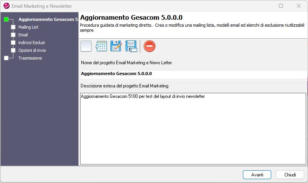
Task: Open the 'Opzioni di invio' step
Action: point(32,50)
